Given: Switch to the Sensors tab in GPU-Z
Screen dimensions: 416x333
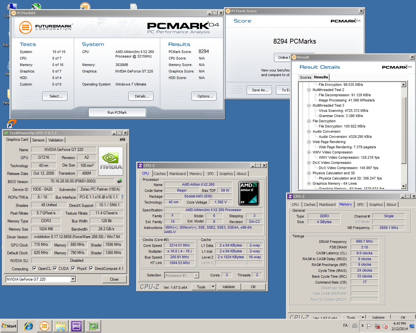Looking at the screenshot, I should click(x=38, y=140).
